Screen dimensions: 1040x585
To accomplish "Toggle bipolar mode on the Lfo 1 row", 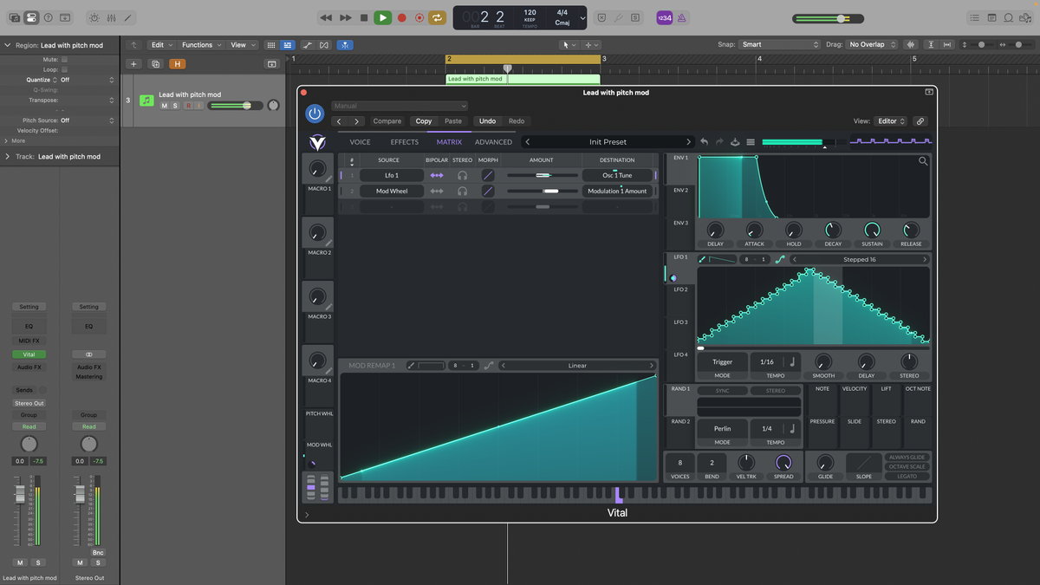I will 436,175.
